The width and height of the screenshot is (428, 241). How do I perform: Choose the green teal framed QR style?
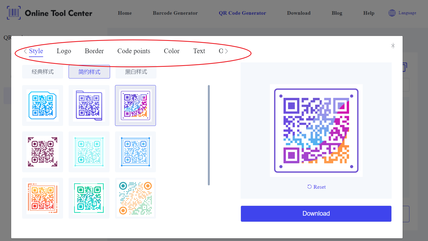[x=89, y=198]
